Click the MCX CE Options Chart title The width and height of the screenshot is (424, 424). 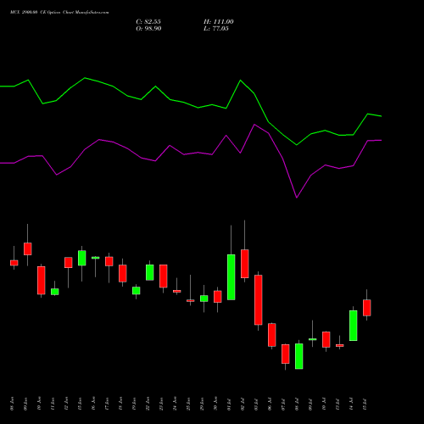(59, 13)
